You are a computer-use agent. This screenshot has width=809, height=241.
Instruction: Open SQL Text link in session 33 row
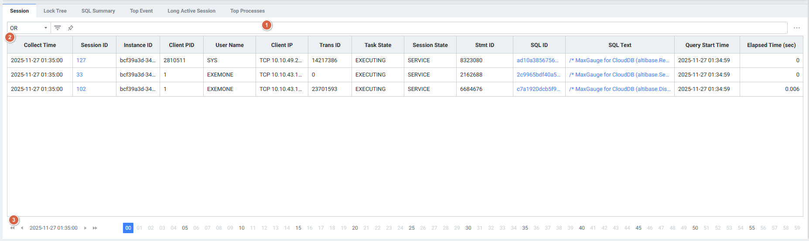tap(619, 75)
